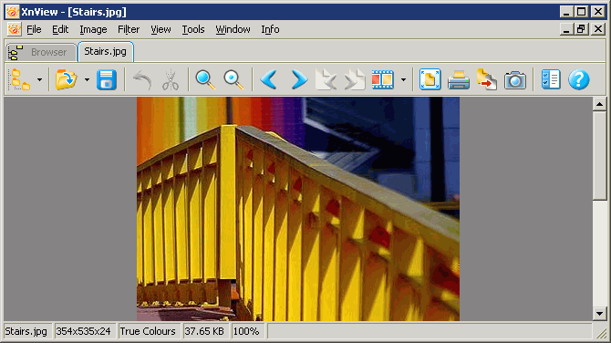Screen dimensions: 611x343
Task: Toggle the fullscreen view icon
Action: pyautogui.click(x=430, y=79)
